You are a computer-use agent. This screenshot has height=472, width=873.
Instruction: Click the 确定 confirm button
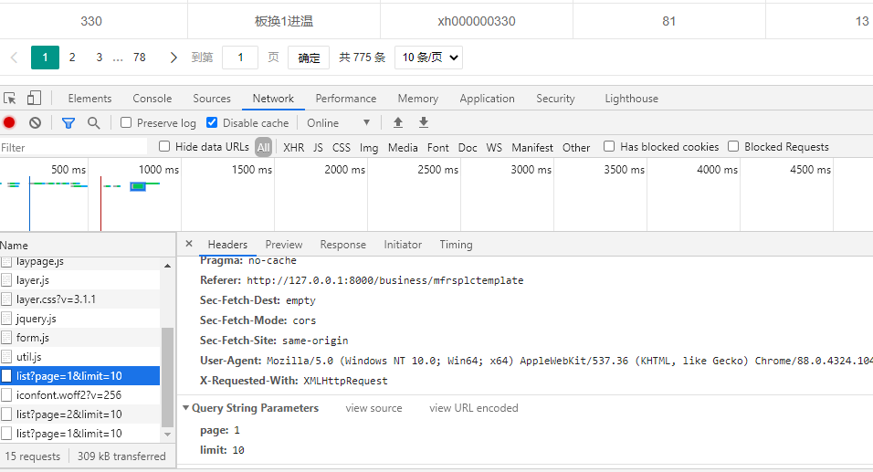click(309, 58)
